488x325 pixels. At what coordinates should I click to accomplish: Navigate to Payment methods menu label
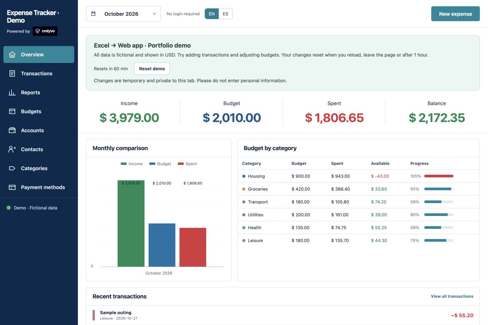coord(43,187)
